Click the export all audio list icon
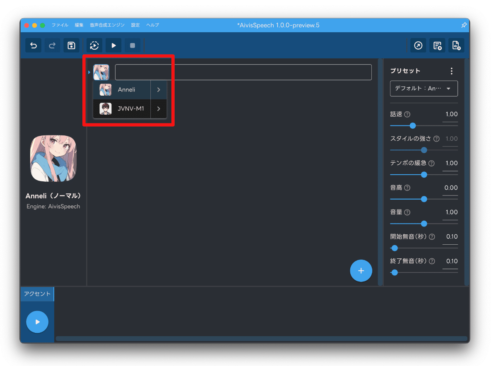The image size is (491, 366). click(x=438, y=46)
